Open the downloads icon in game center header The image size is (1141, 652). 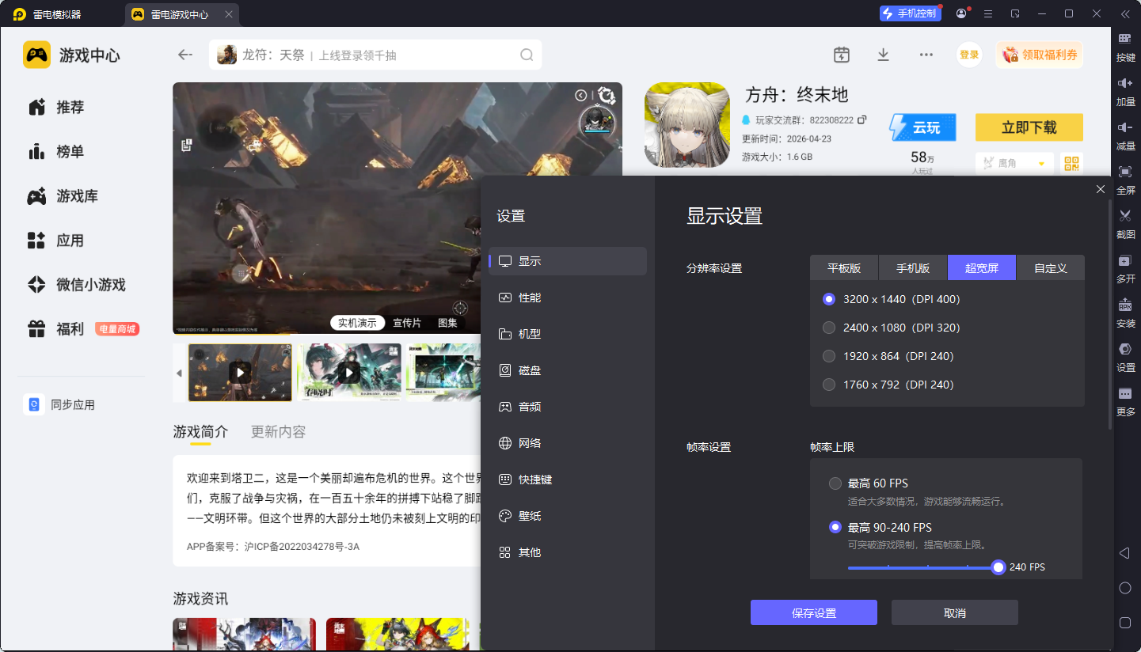tap(884, 55)
